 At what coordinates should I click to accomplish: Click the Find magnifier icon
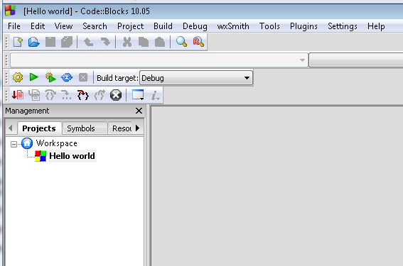181,42
